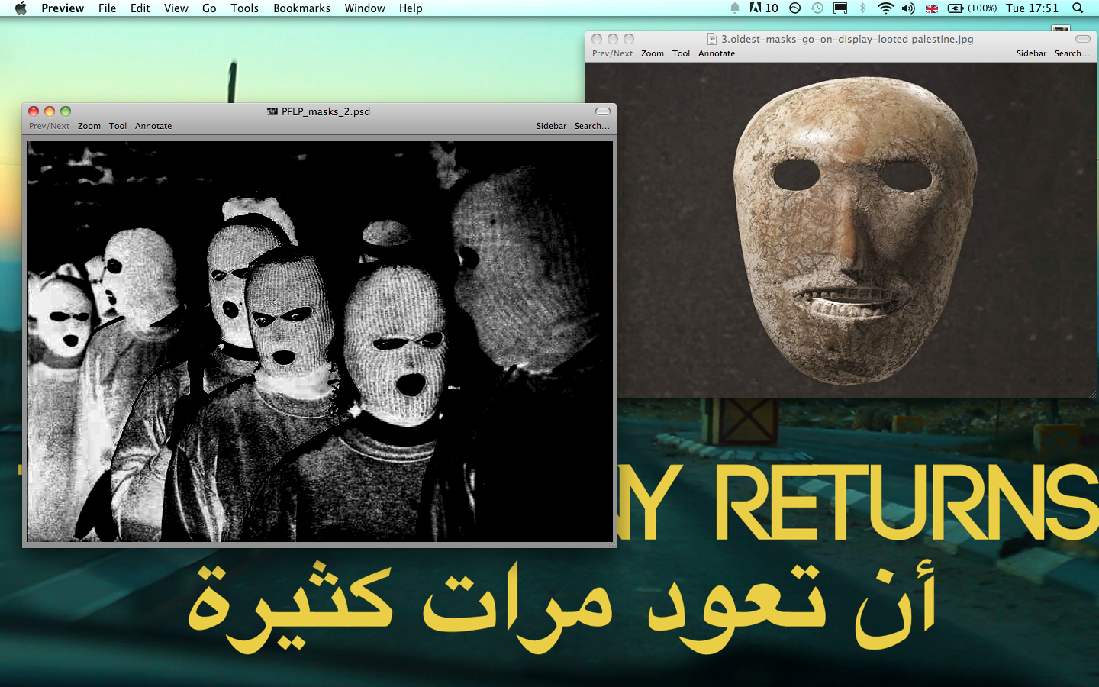
Task: Click Search… in PFLP_masks_2.psd window
Action: 591,126
